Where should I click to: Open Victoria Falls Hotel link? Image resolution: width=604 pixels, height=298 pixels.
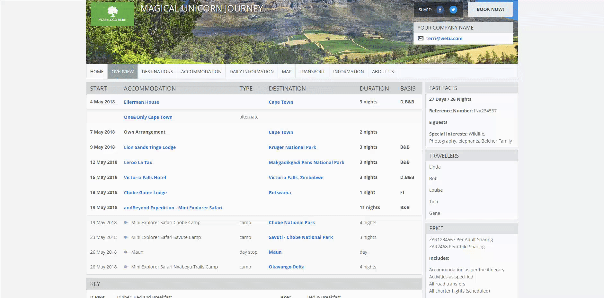[145, 178]
